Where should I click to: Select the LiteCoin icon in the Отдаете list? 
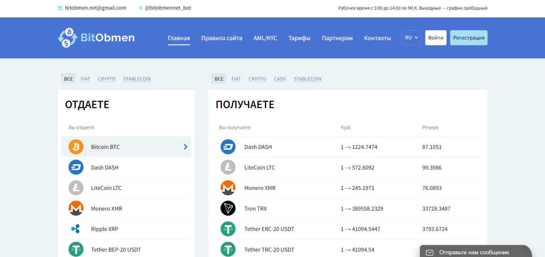[76, 188]
